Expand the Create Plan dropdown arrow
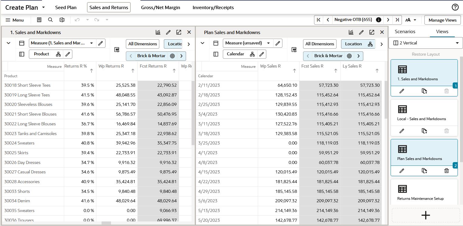 43,7
